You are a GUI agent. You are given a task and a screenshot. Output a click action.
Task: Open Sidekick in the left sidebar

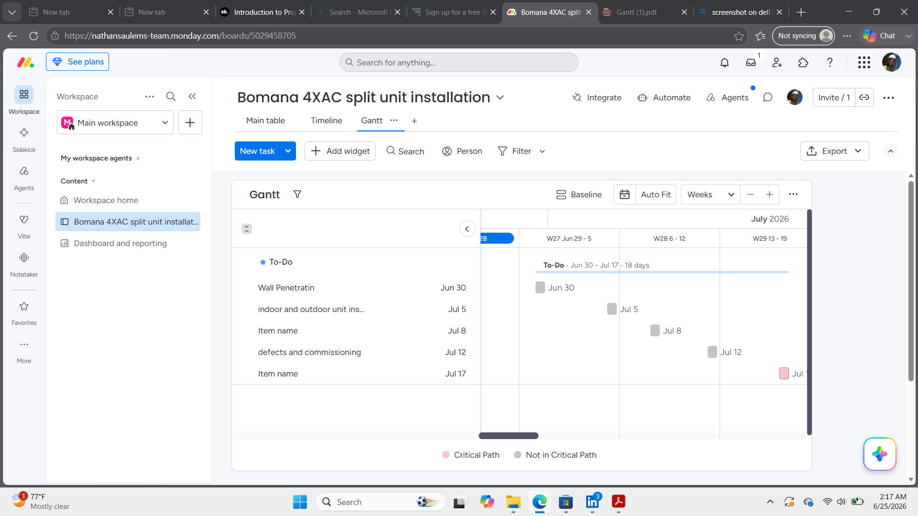[x=24, y=140]
